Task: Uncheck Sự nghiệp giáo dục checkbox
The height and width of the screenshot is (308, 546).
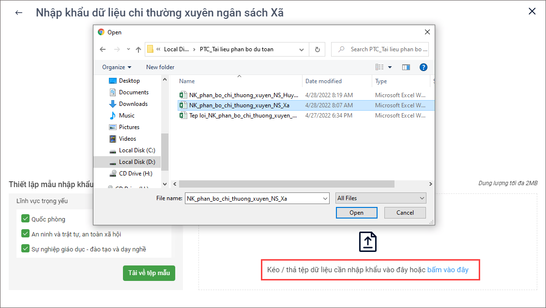Action: point(26,249)
